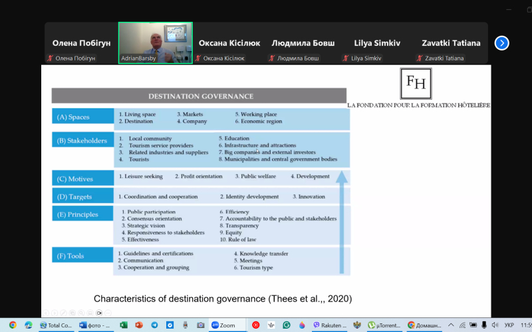This screenshot has width=532, height=332.
Task: Click Олена Побігун's muted microphone icon
Action: 51,58
